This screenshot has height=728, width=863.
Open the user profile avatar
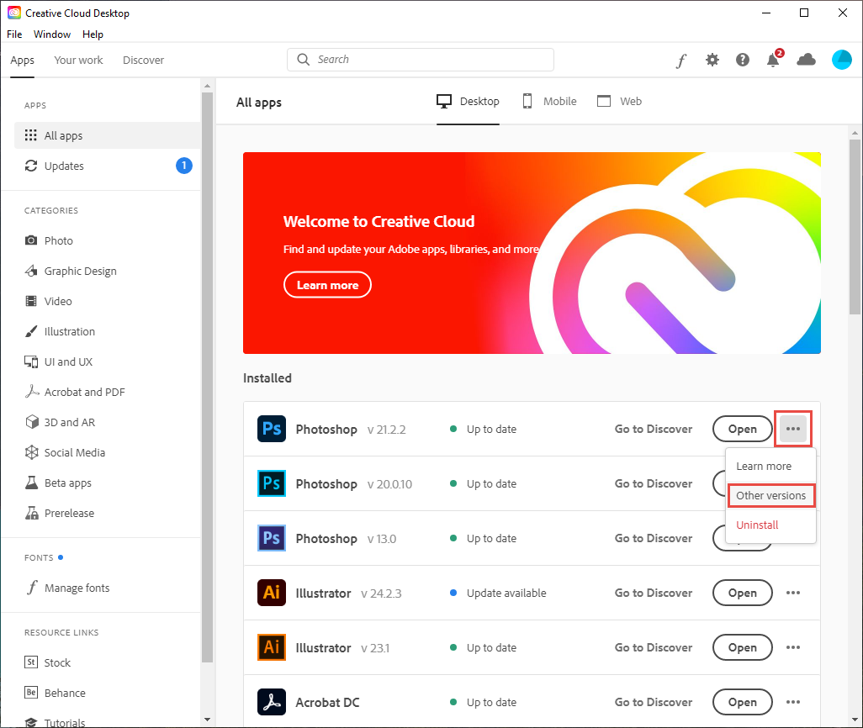(x=841, y=60)
